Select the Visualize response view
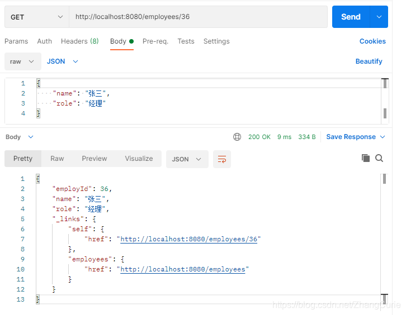 coord(139,159)
